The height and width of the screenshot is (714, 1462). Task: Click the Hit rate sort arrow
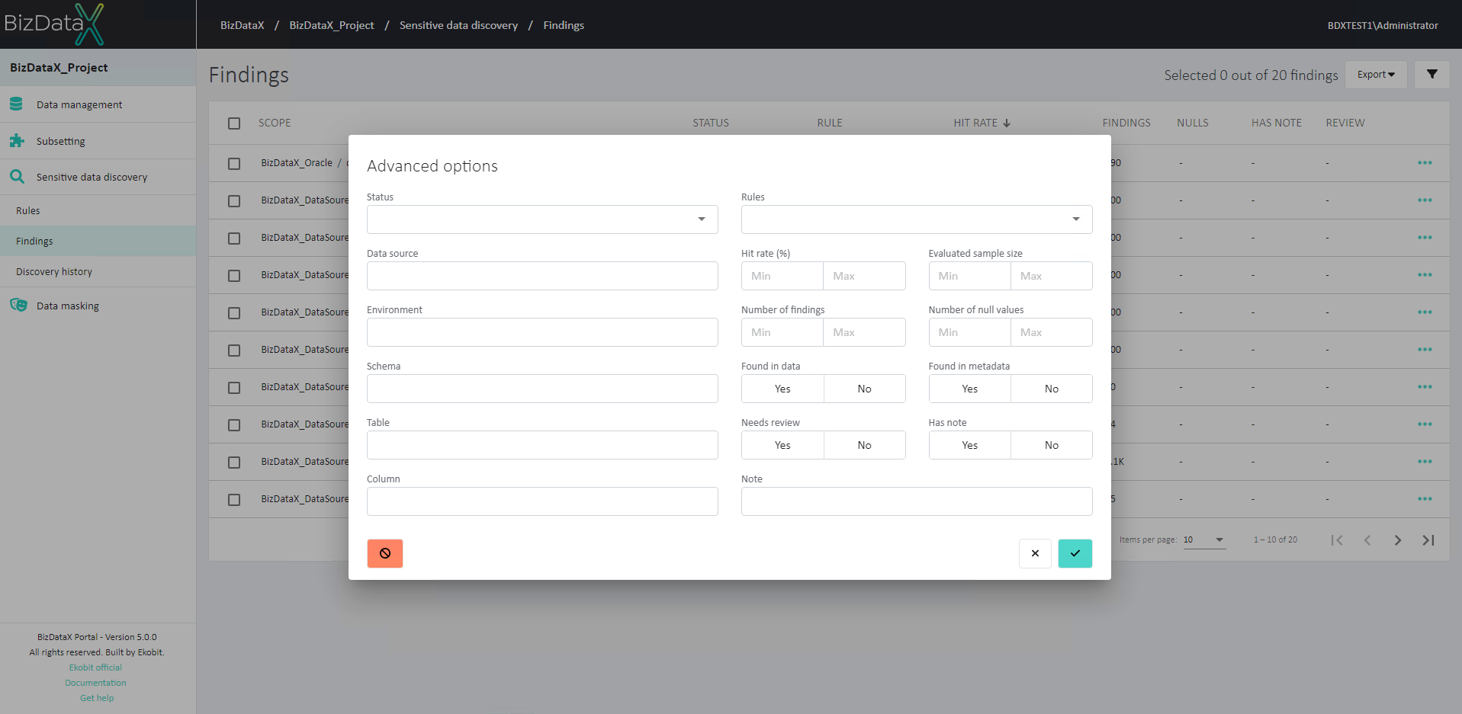pyautogui.click(x=1007, y=123)
